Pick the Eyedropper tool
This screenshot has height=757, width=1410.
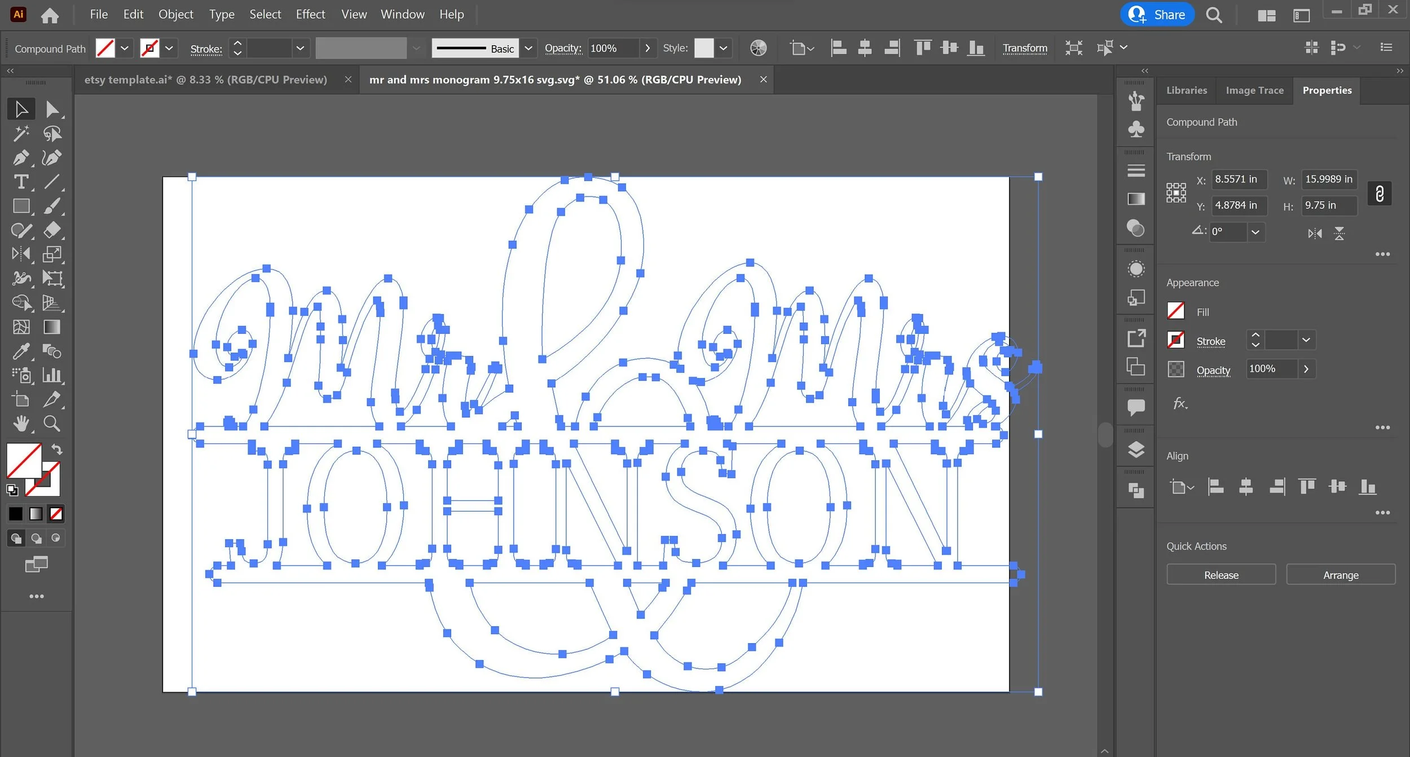[21, 351]
